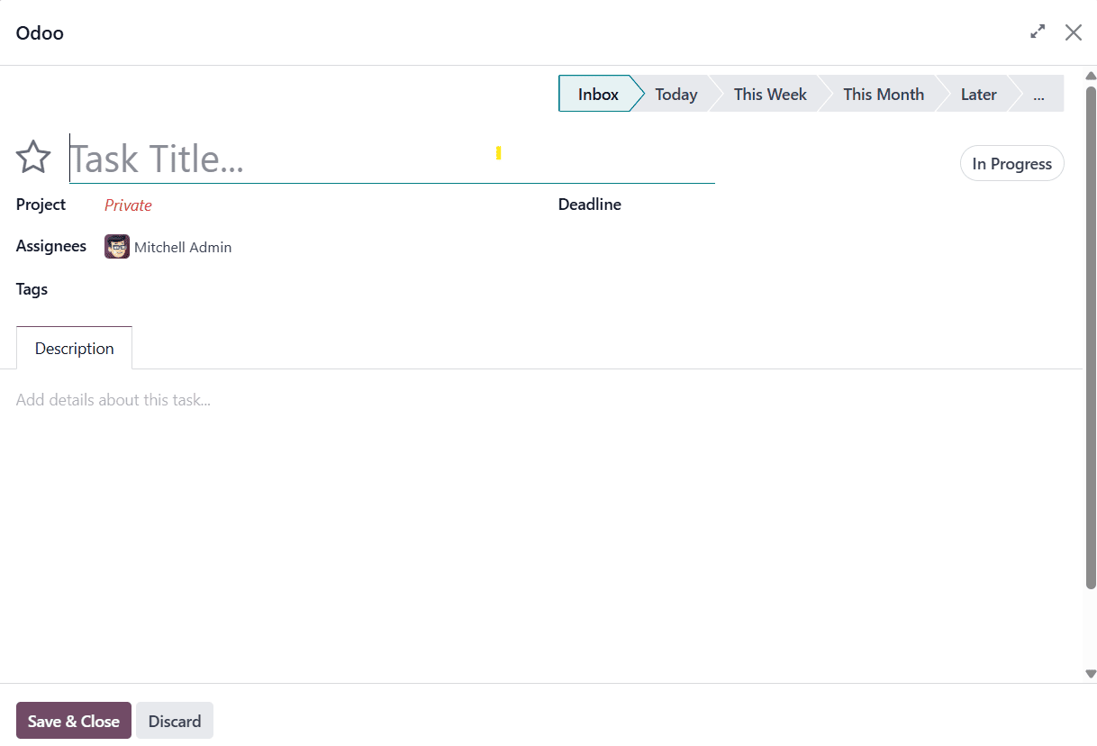The width and height of the screenshot is (1097, 746).
Task: Click the Tags label
Action: 32,289
